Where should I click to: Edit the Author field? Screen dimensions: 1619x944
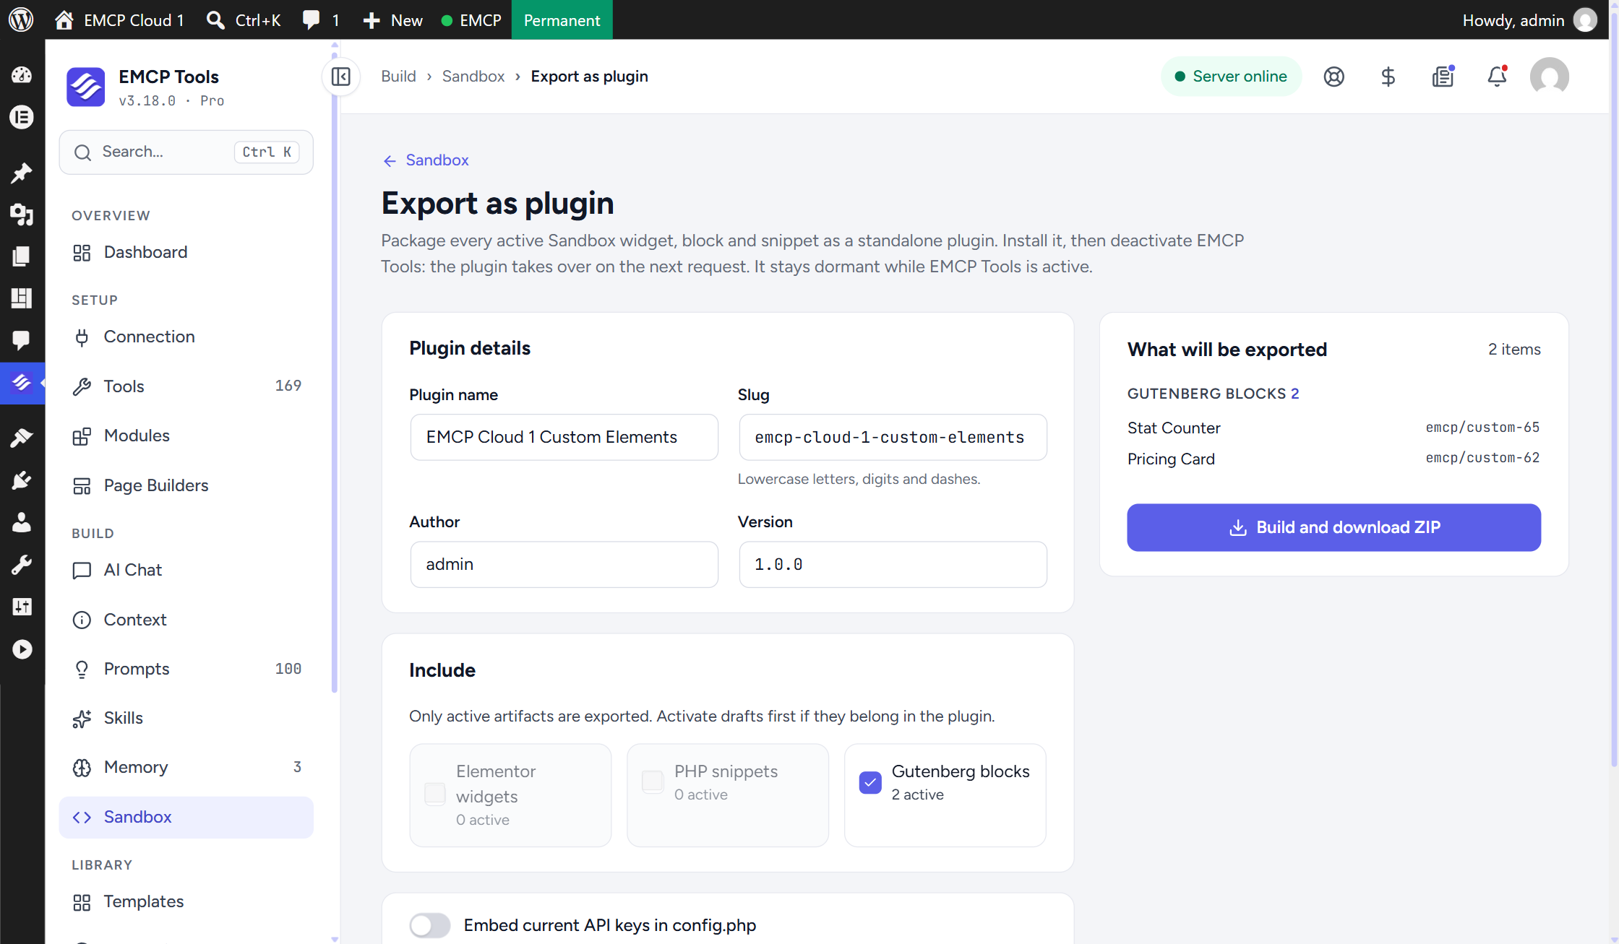point(564,564)
